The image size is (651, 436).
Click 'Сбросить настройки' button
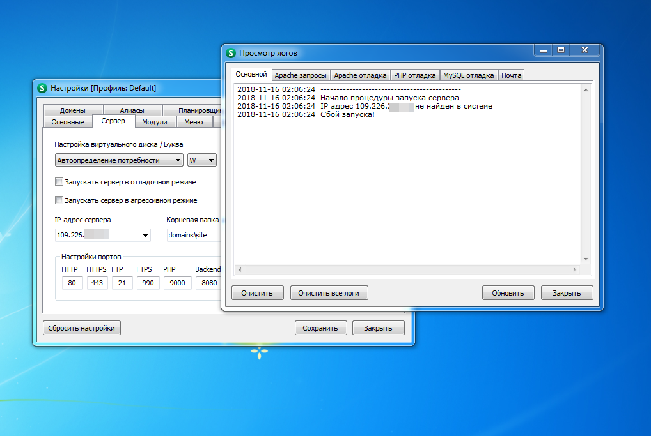click(82, 328)
